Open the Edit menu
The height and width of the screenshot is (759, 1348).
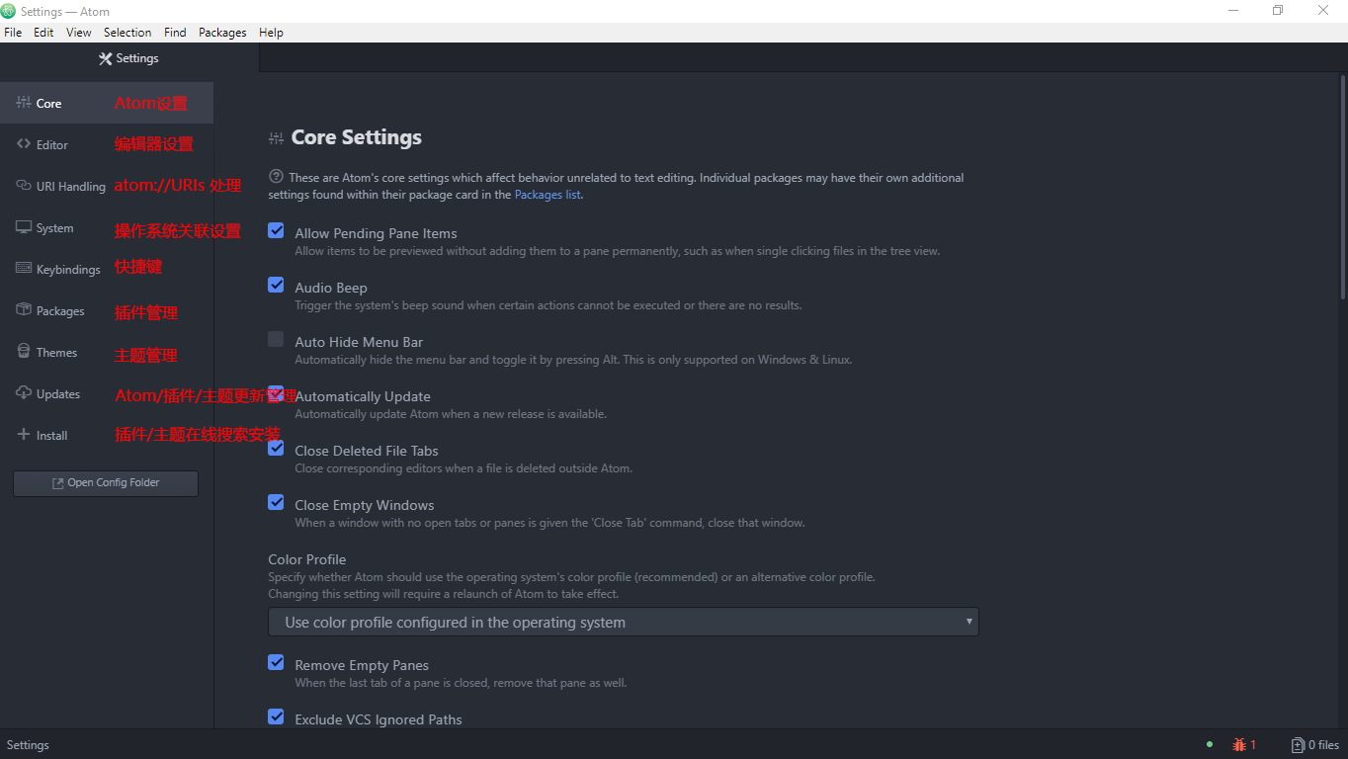(x=43, y=33)
